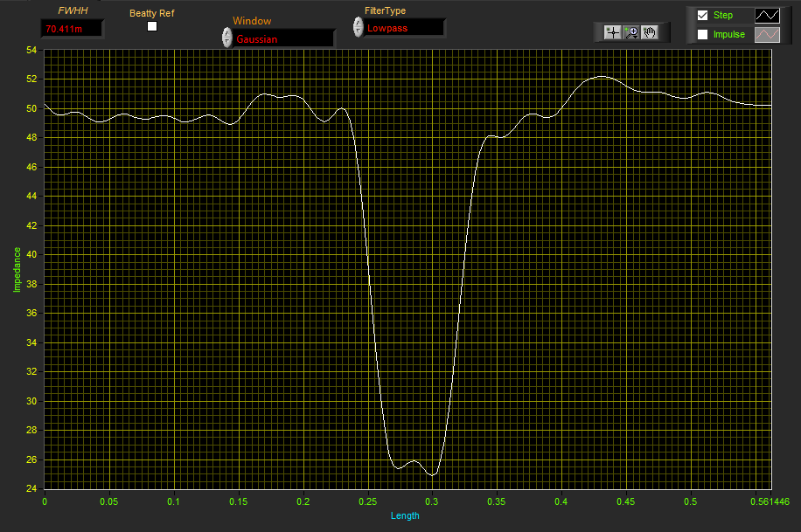Viewport: 801px width, 532px height.
Task: Click the x-axis tick label 0.25
Action: 368,502
